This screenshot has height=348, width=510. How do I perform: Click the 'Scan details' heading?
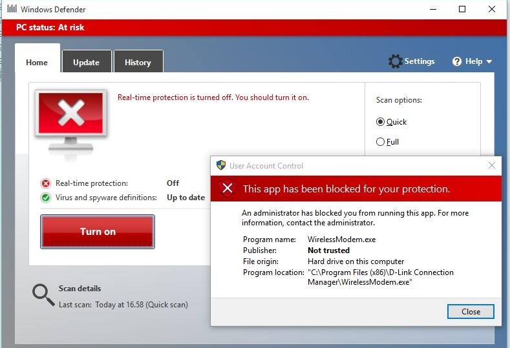[80, 289]
